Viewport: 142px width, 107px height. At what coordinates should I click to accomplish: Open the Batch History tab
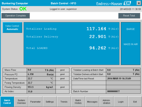[78, 102]
